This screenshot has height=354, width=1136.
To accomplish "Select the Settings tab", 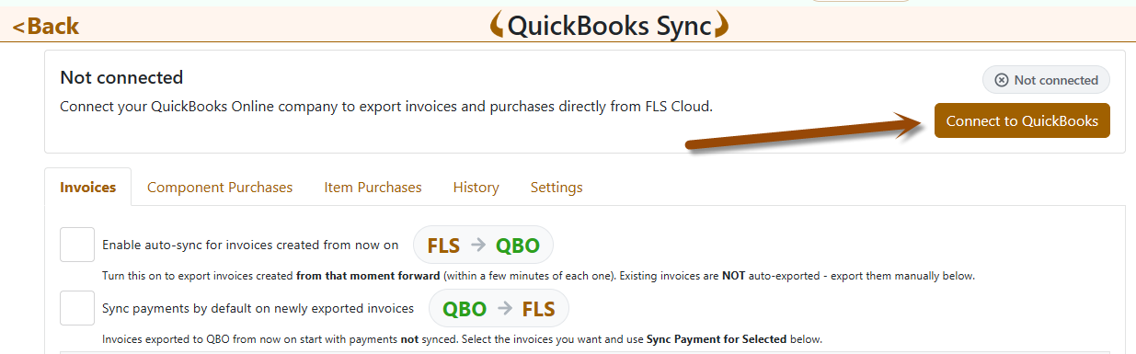I will [x=557, y=188].
